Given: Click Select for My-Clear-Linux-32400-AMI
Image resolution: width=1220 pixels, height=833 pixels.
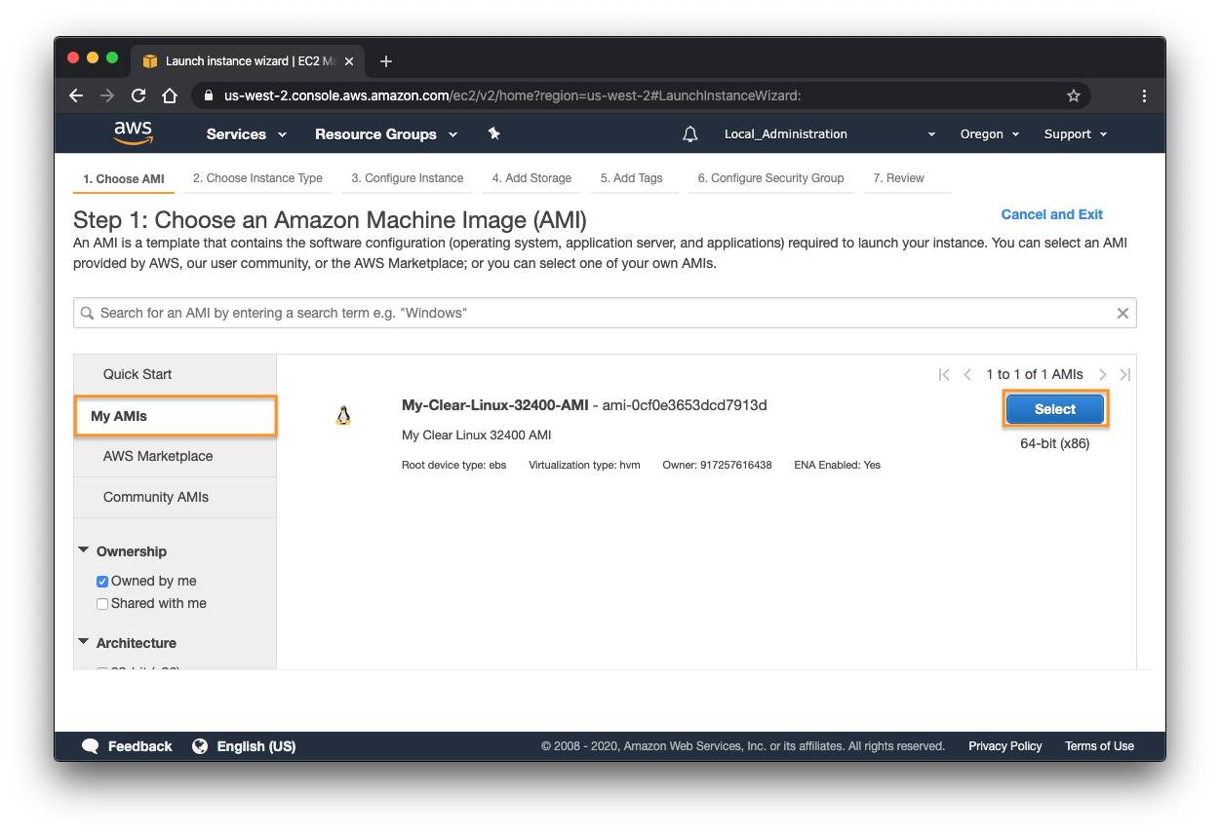Looking at the screenshot, I should (x=1055, y=409).
